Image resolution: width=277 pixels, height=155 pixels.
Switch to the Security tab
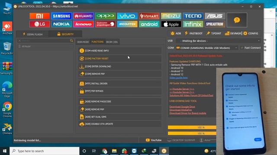(65, 34)
